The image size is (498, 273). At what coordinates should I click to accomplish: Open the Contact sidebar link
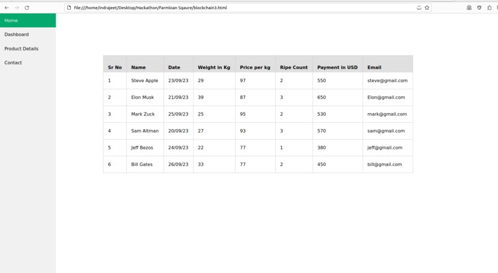pos(28,62)
